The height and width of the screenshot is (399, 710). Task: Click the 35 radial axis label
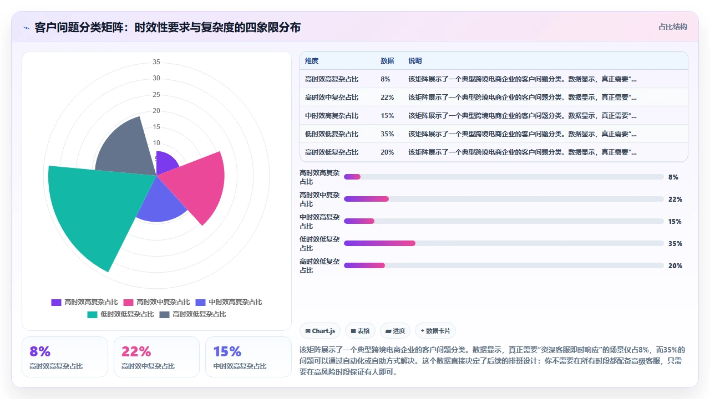[156, 62]
